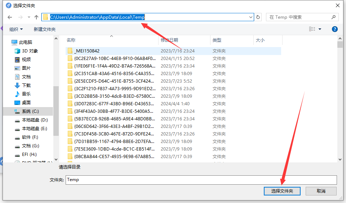The height and width of the screenshot is (203, 346).
Task: Click the 取消 button
Action: (321, 191)
